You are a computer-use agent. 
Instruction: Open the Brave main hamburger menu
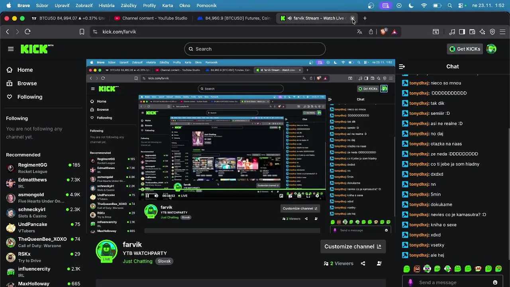(x=503, y=32)
